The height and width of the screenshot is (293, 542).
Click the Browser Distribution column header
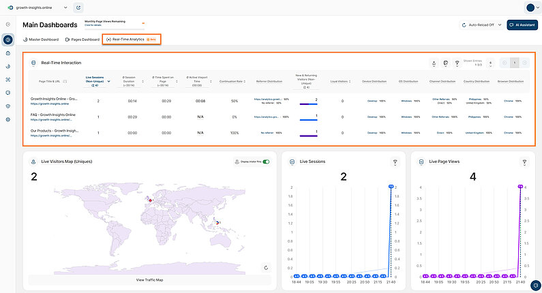[511, 82]
